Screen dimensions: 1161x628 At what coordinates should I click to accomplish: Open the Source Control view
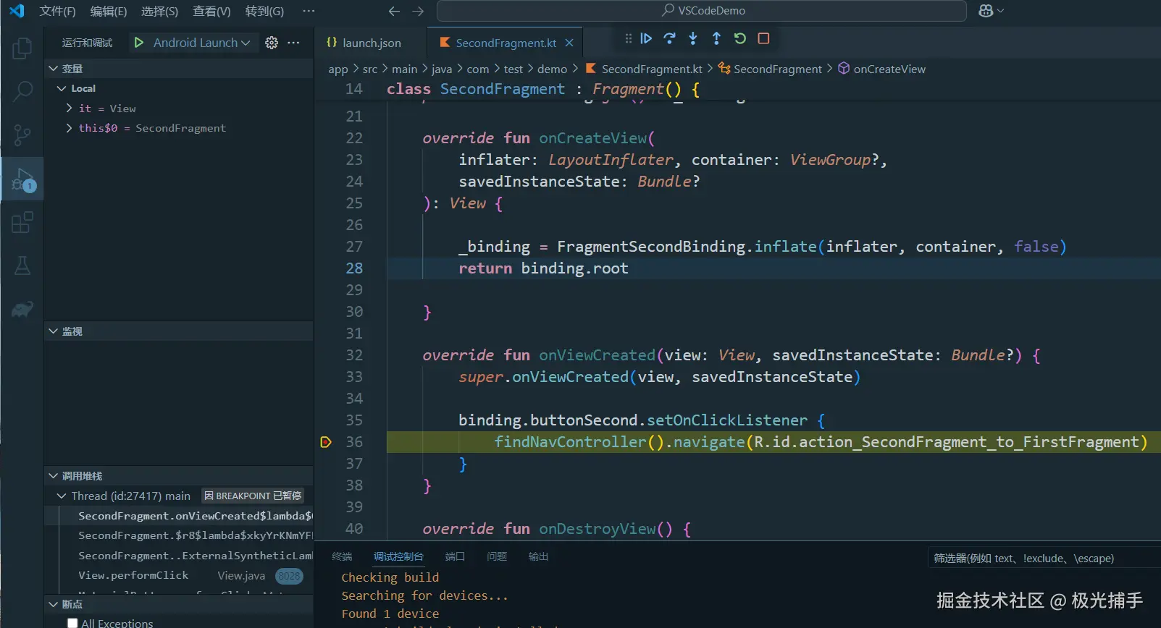pyautogui.click(x=22, y=135)
